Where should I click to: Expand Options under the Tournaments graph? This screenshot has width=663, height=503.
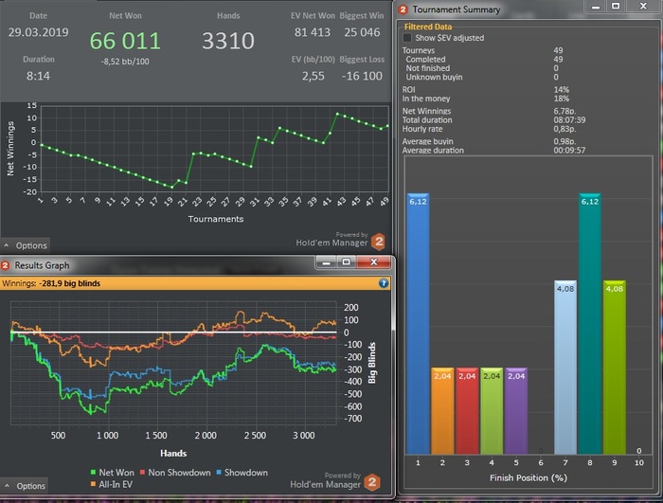(26, 245)
